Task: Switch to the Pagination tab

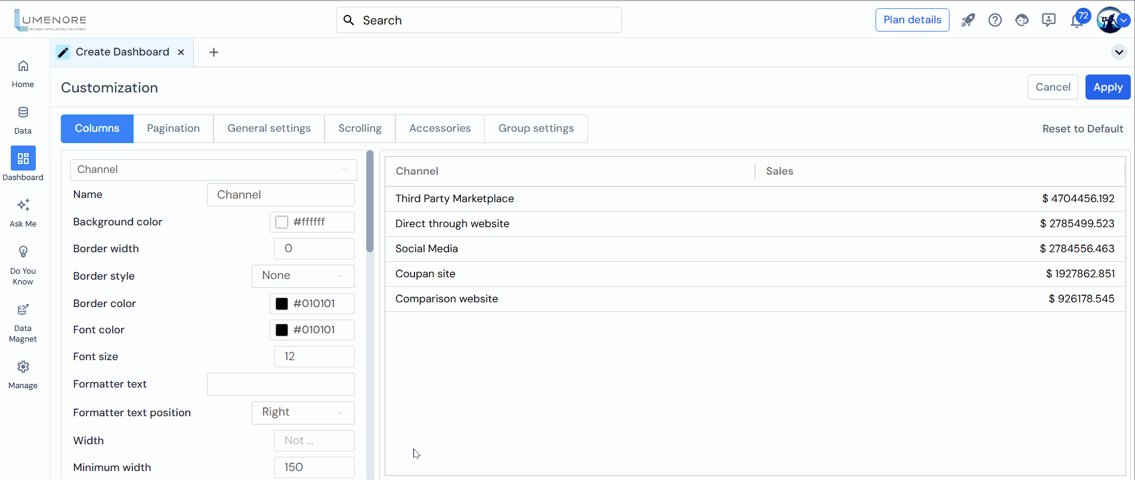Action: pos(173,129)
